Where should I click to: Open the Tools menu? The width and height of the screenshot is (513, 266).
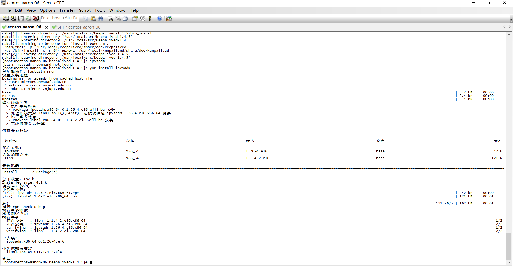tap(100, 10)
